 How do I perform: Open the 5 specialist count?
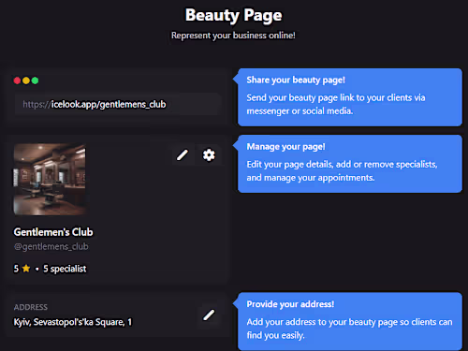65,269
